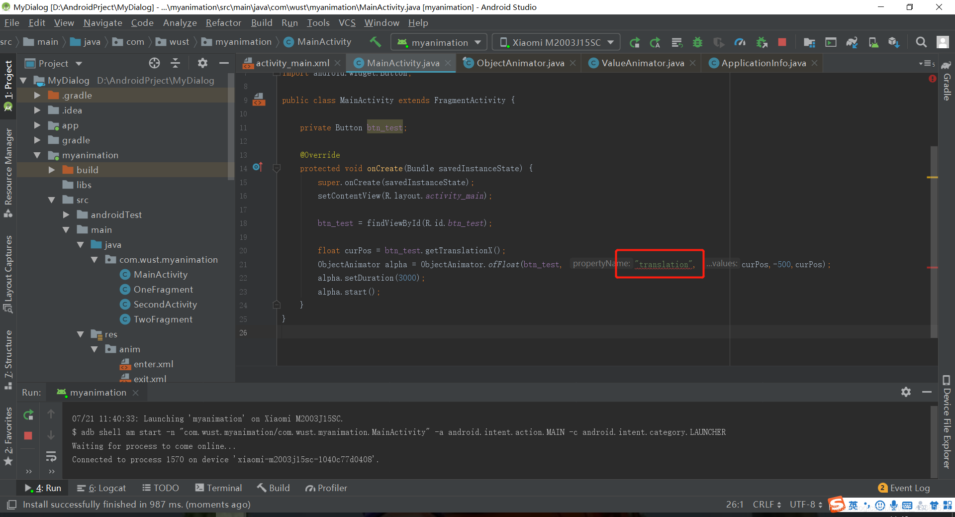Collapse all in Project panel
Image resolution: width=955 pixels, height=517 pixels.
pyautogui.click(x=176, y=63)
